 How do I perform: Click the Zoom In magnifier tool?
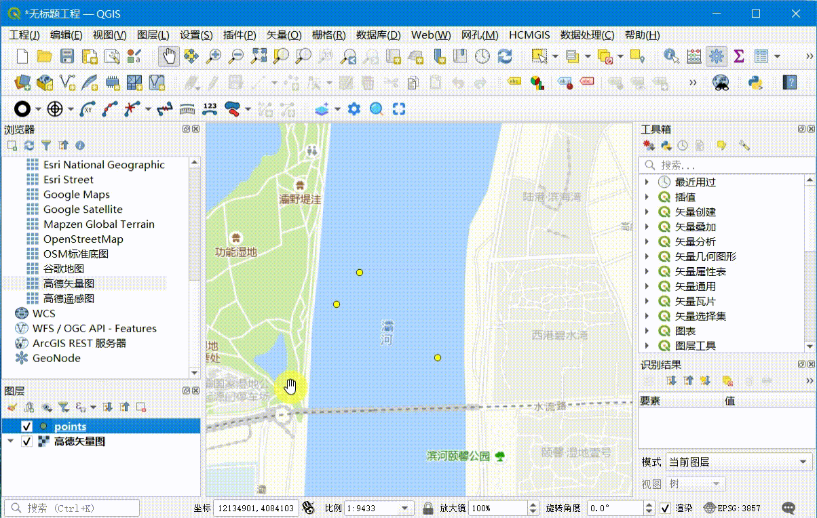214,56
